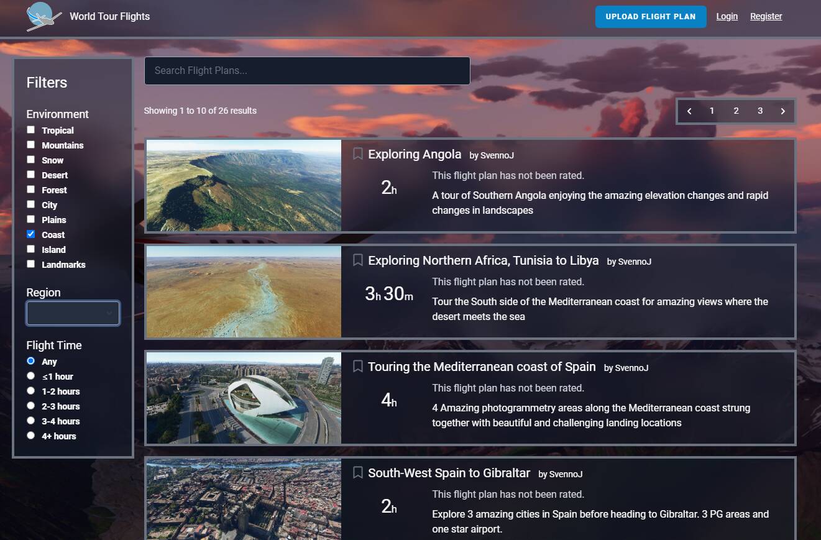Open the Register link
This screenshot has width=821, height=540.
pos(766,17)
